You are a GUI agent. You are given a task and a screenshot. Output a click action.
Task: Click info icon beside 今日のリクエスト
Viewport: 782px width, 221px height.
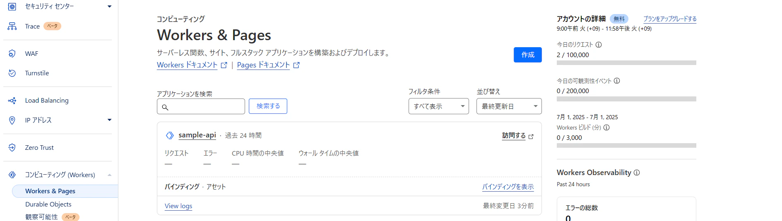[x=599, y=45]
